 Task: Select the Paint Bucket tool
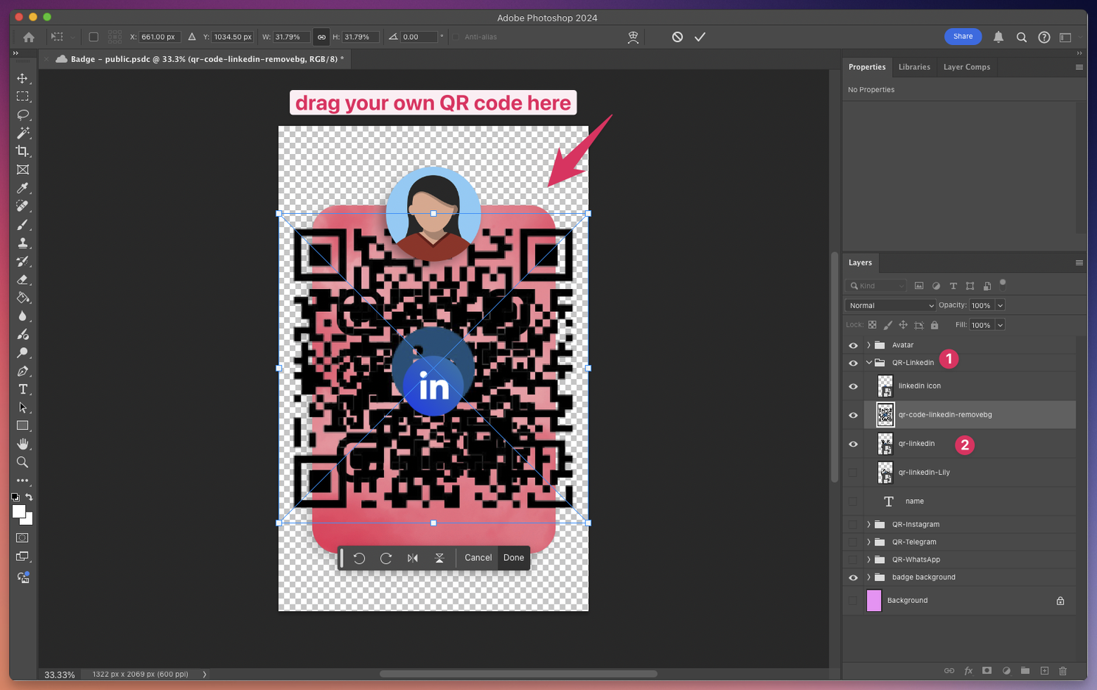point(23,298)
